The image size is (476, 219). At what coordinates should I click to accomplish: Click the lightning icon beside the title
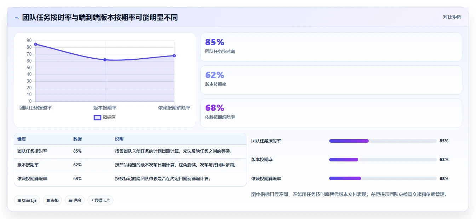pyautogui.click(x=17, y=18)
